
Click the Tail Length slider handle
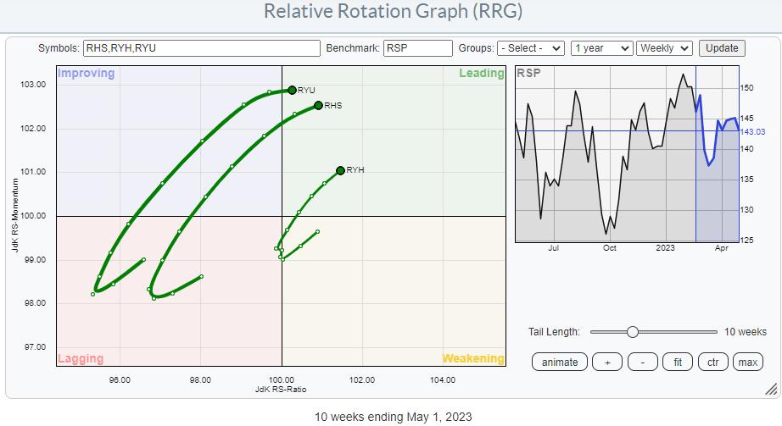pos(632,332)
